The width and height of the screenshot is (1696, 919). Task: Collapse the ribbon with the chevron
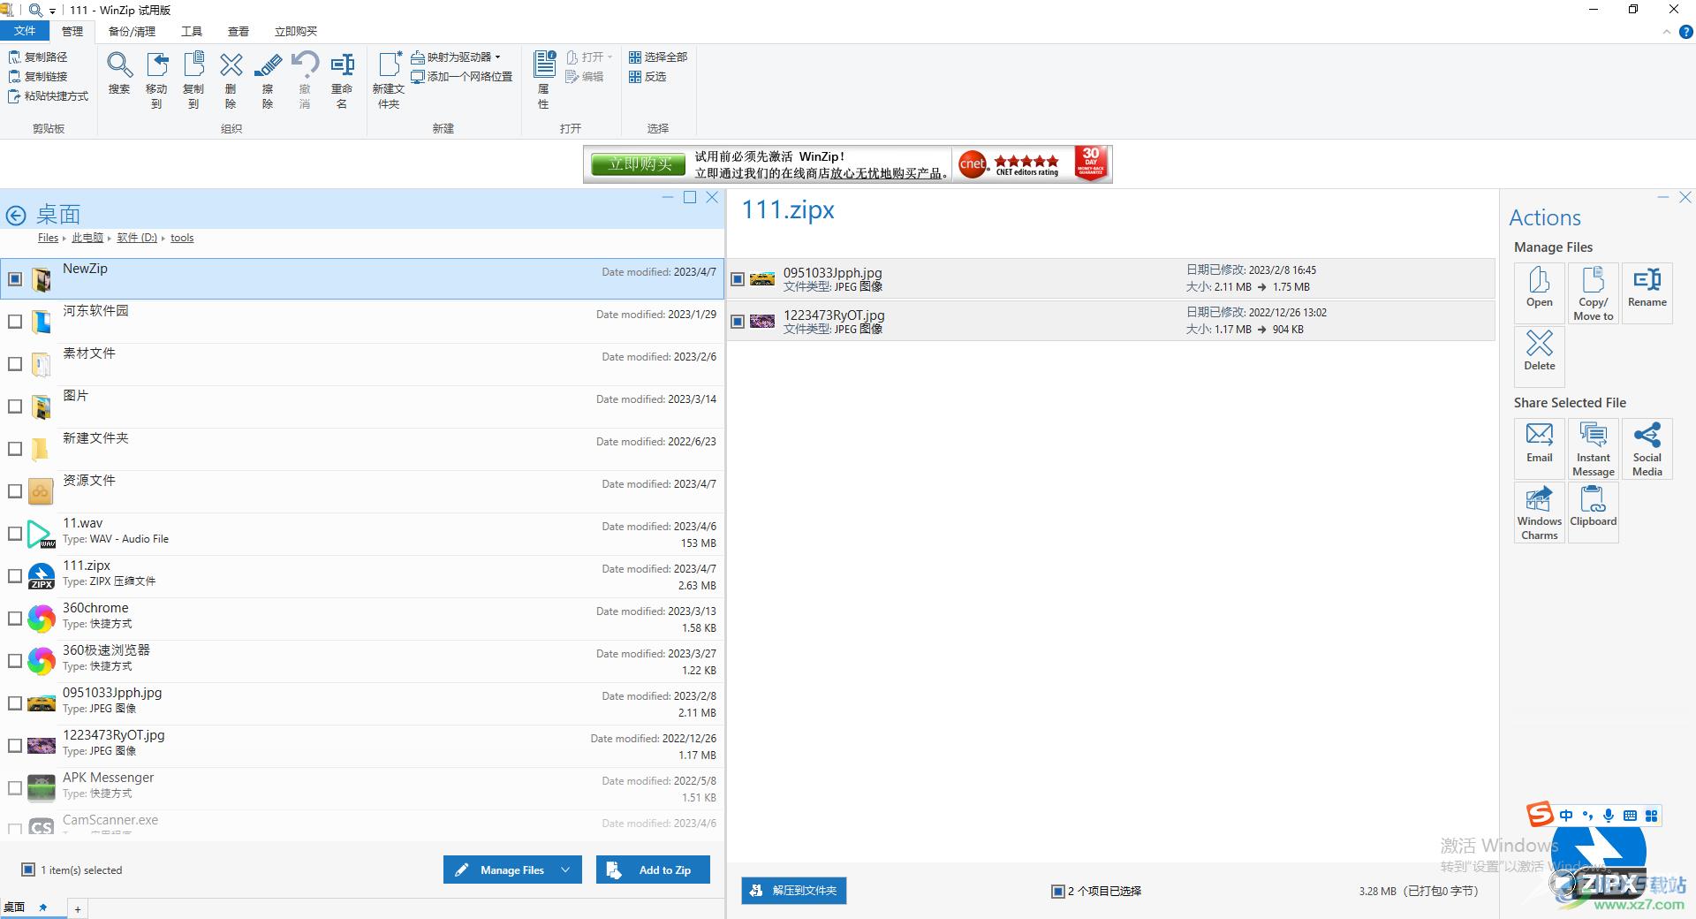[x=1667, y=32]
